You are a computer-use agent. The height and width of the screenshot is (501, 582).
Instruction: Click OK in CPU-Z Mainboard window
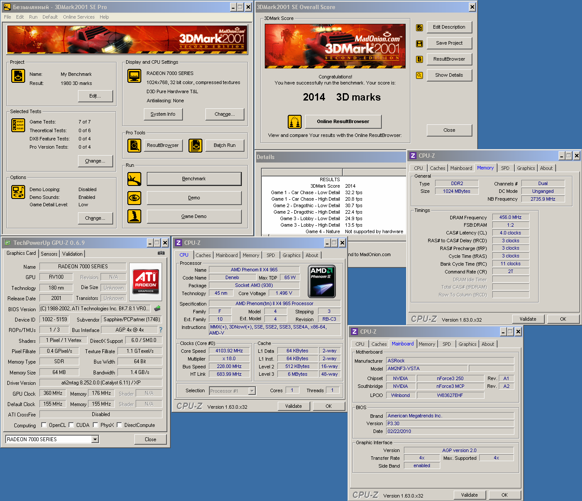point(504,495)
